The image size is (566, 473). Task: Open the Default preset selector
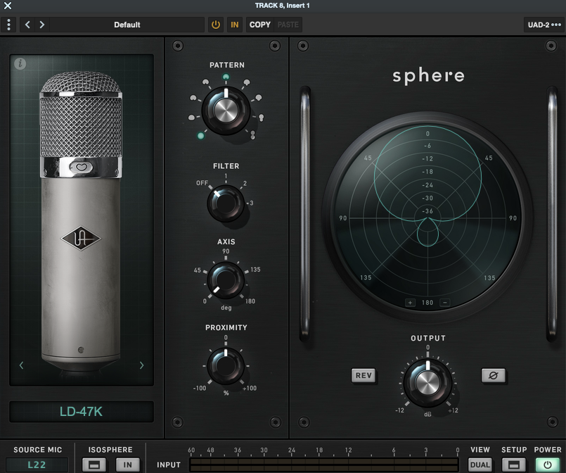point(127,25)
